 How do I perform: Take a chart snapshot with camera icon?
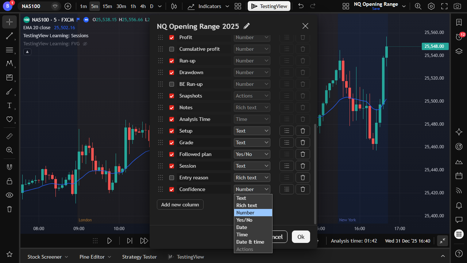(x=457, y=6)
